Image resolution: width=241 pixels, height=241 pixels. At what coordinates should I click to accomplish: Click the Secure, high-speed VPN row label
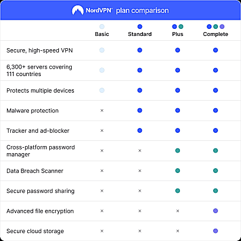click(x=40, y=50)
